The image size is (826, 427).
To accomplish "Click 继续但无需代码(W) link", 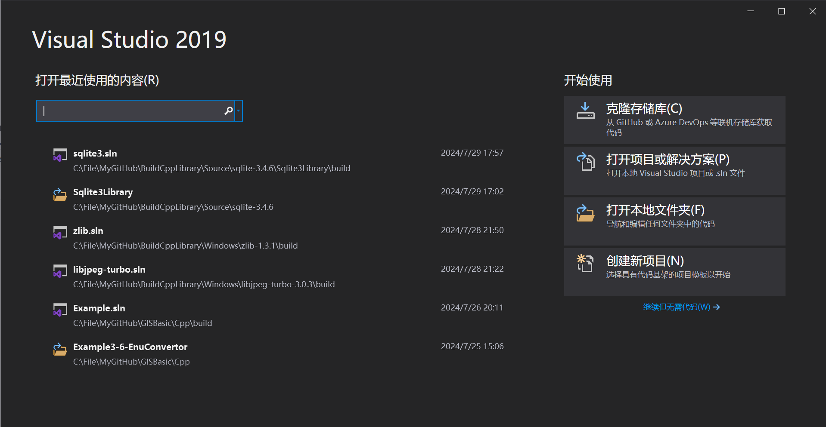I will click(x=676, y=307).
